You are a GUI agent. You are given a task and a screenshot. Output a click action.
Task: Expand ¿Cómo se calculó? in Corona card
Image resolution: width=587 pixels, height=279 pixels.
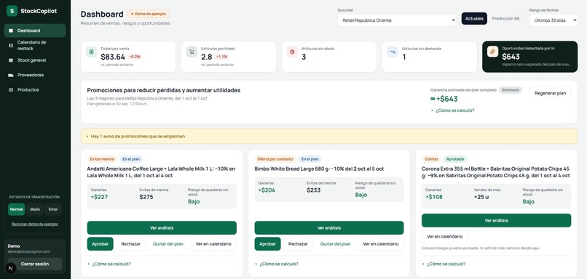pos(444,264)
